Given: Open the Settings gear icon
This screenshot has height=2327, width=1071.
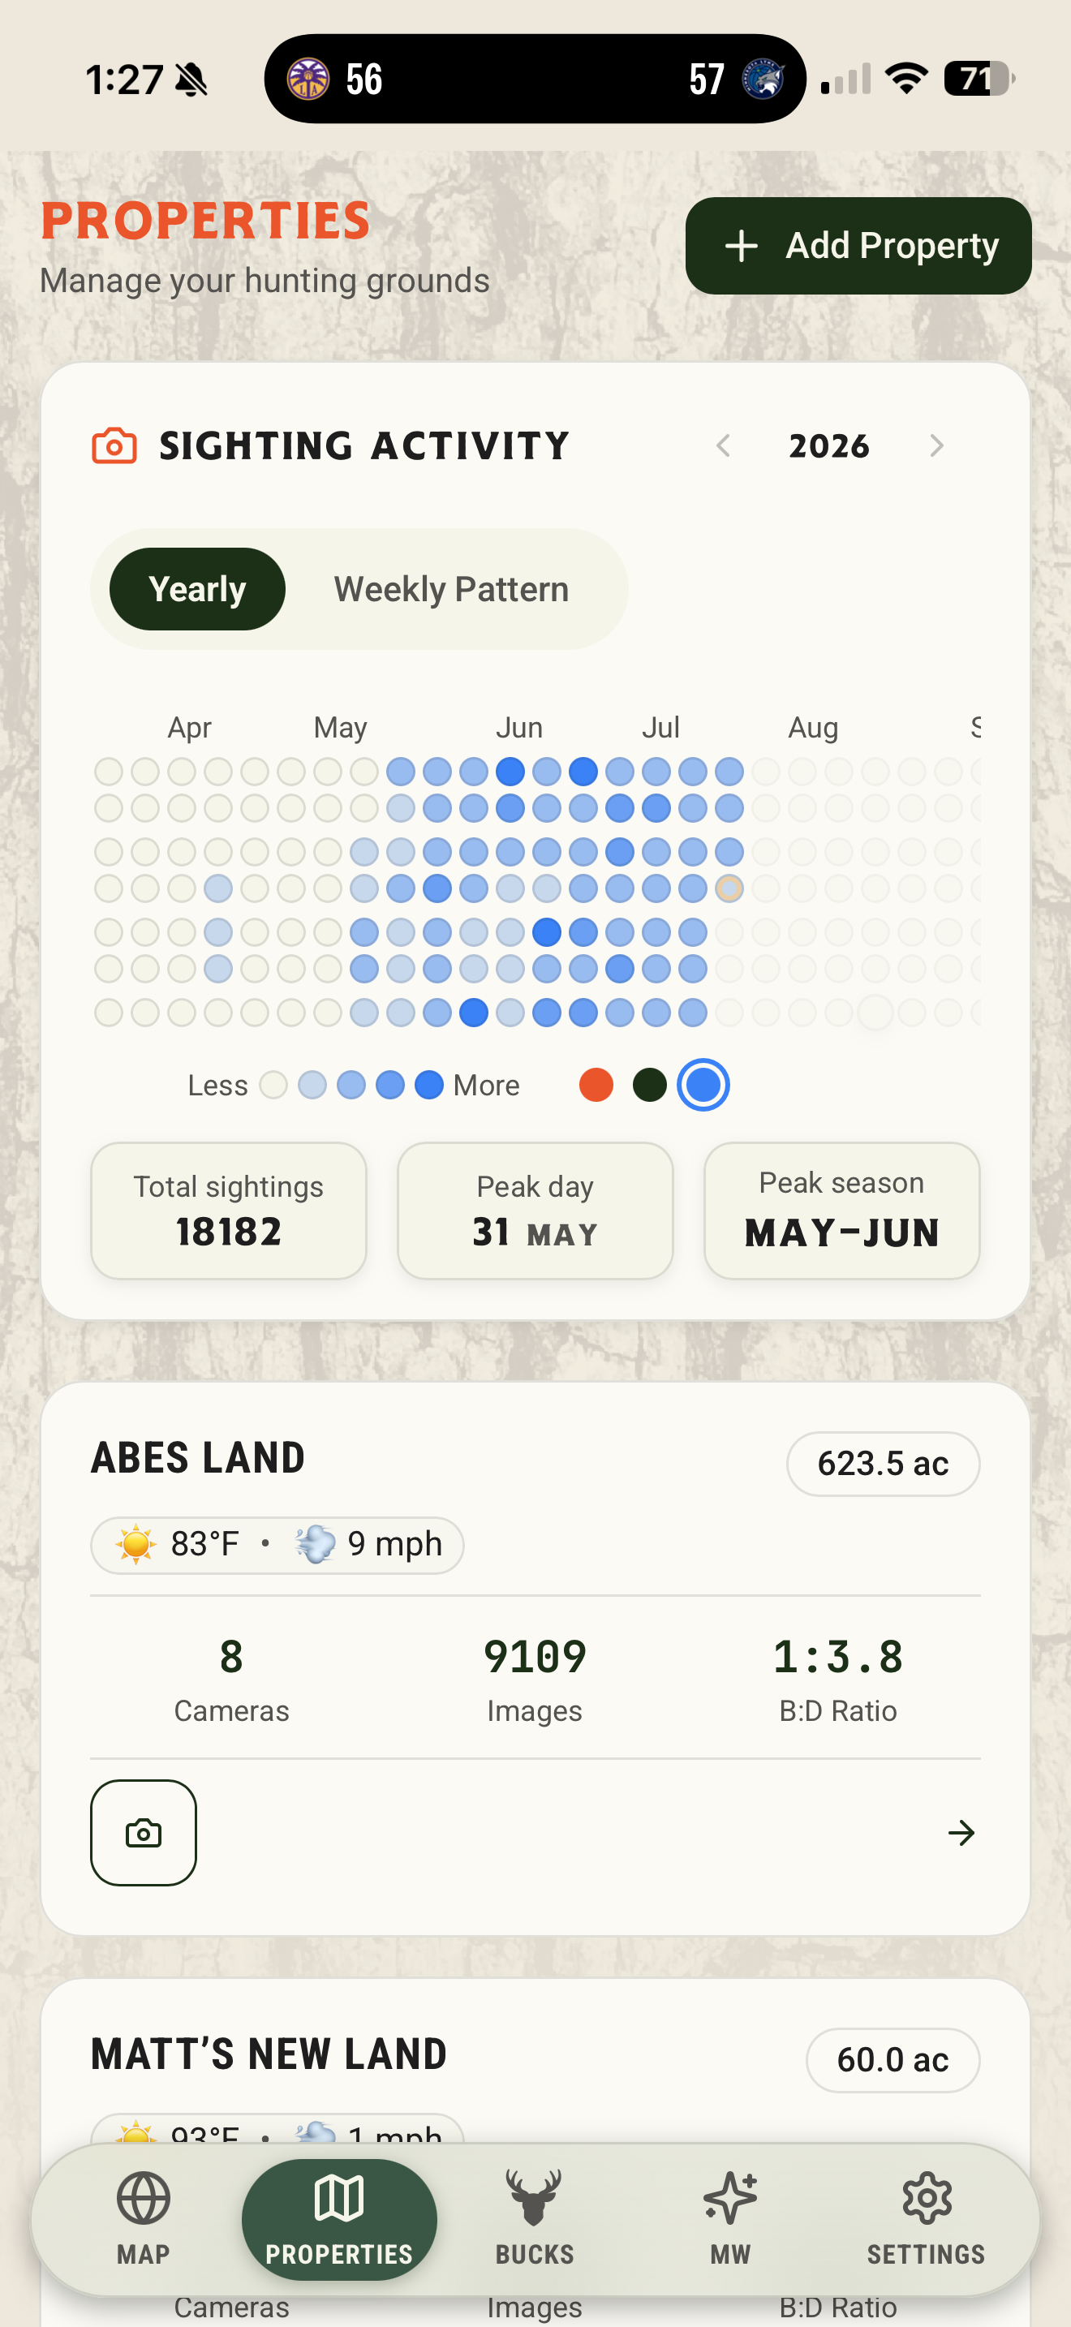Looking at the screenshot, I should pyautogui.click(x=927, y=2197).
